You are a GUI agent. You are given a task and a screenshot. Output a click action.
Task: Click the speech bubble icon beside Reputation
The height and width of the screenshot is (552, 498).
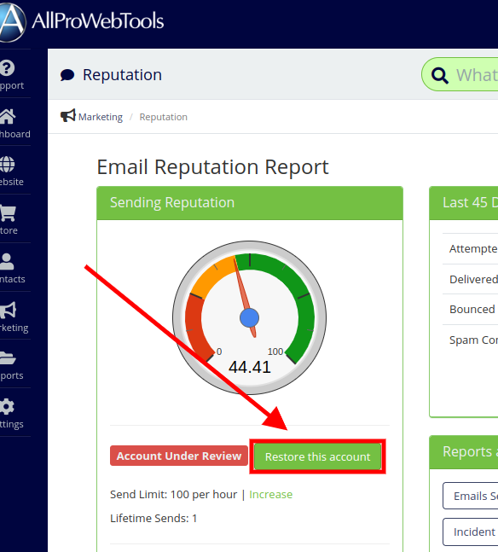67,75
